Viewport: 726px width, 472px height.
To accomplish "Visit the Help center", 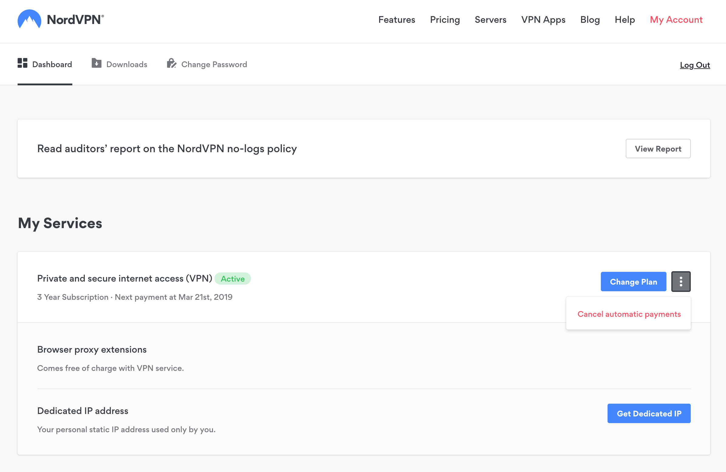I will click(x=625, y=19).
